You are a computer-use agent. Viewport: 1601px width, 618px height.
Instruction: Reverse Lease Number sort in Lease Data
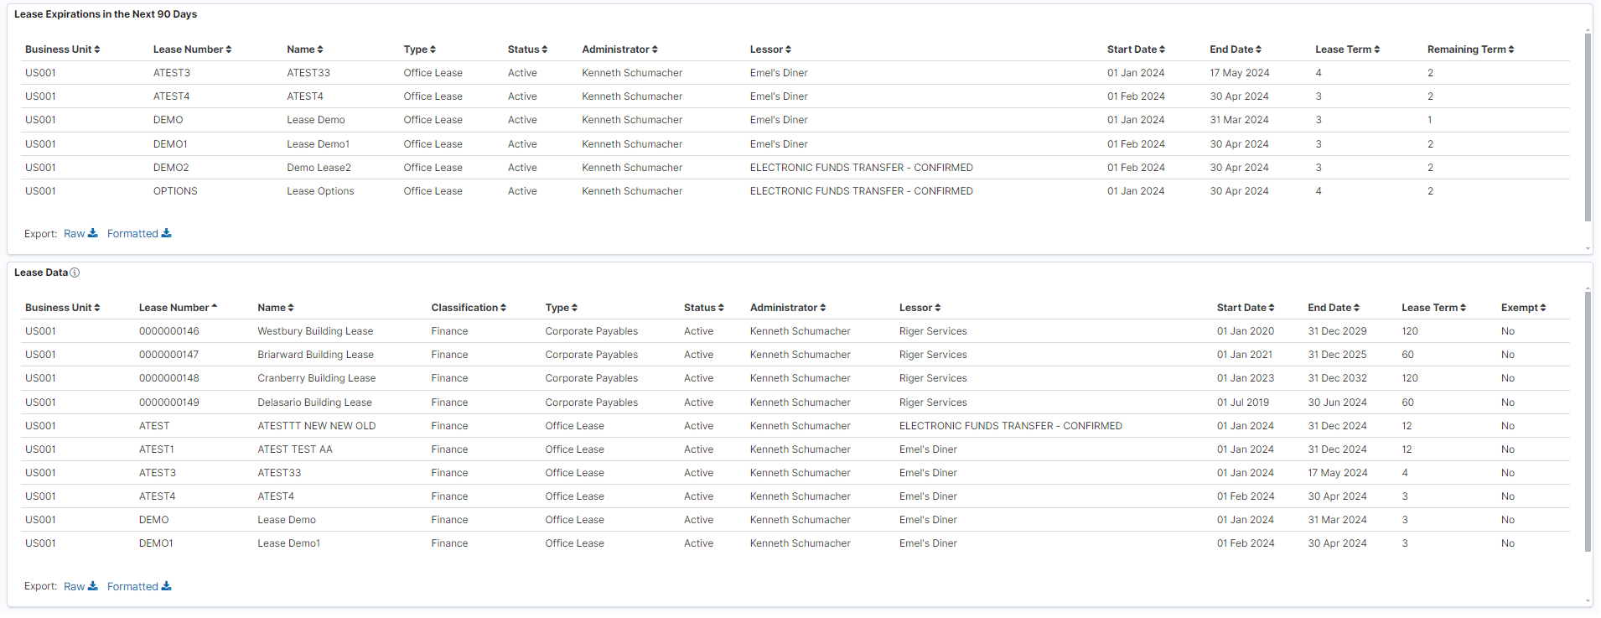(178, 308)
